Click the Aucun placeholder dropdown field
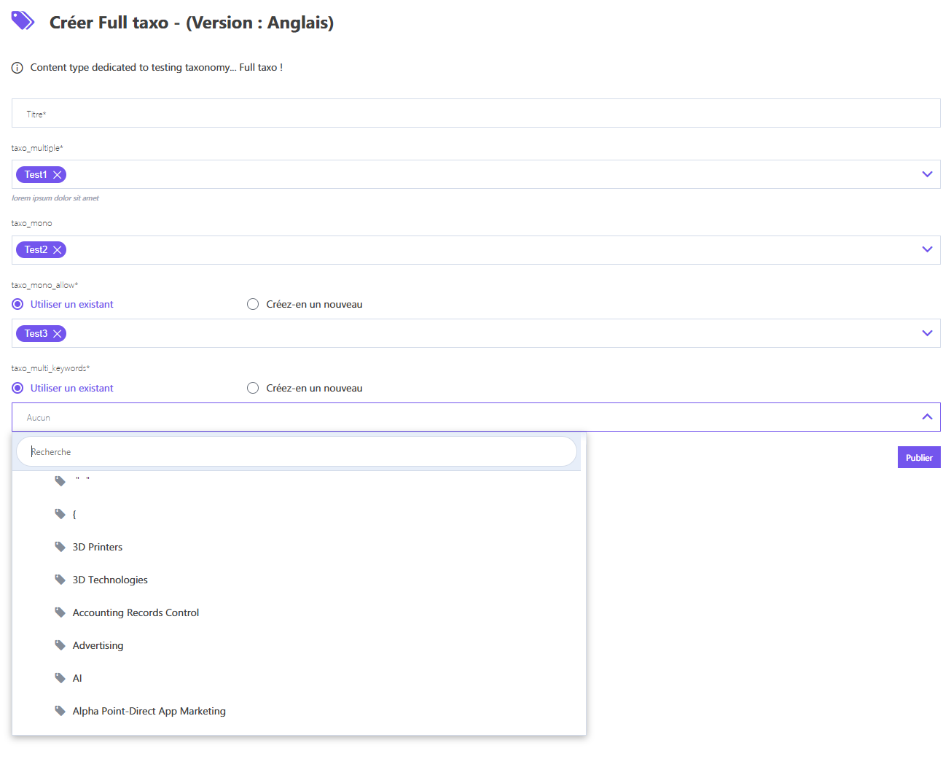 point(476,417)
